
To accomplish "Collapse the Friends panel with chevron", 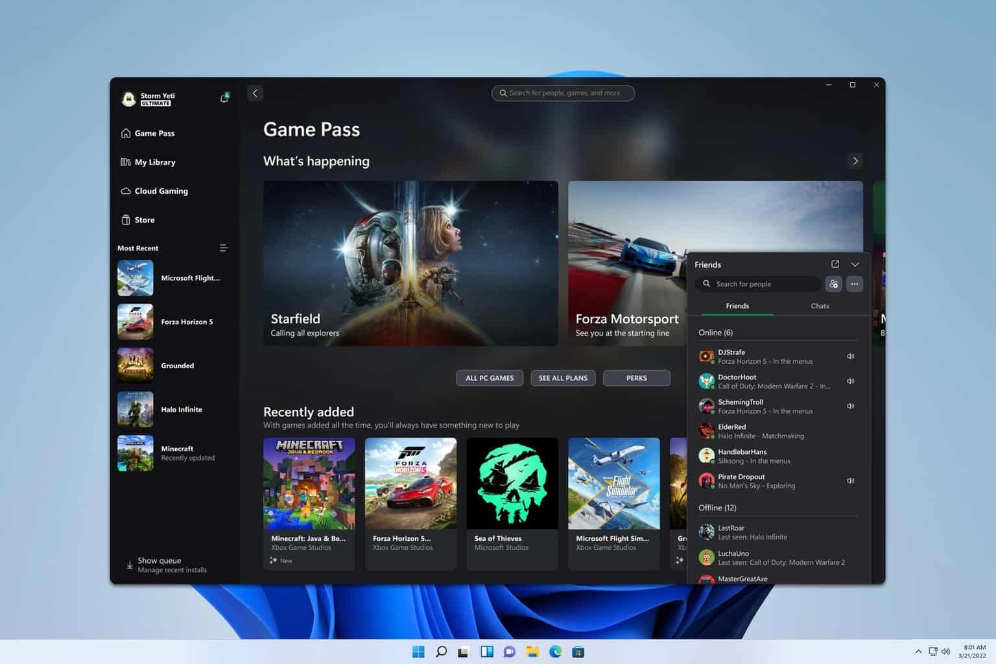I will coord(855,265).
